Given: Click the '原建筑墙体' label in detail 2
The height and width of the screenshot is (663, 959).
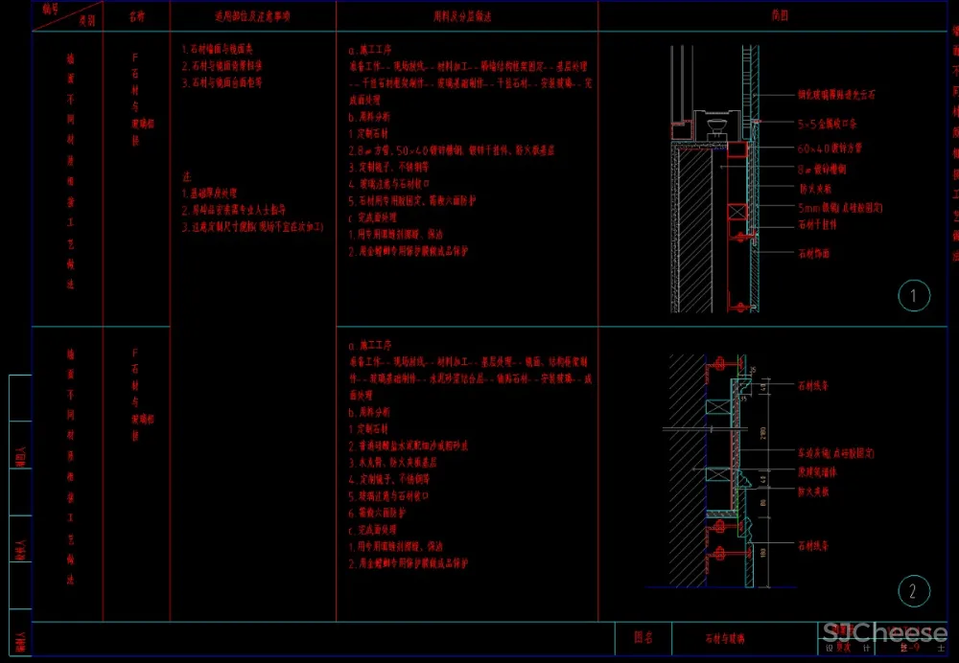Looking at the screenshot, I should [818, 471].
